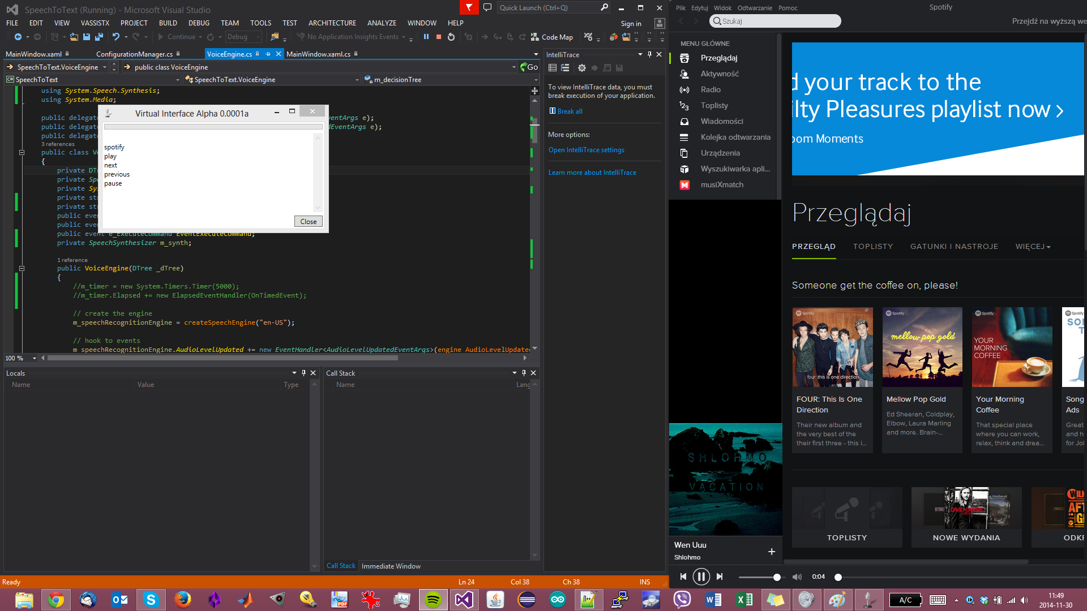
Task: Toggle auto-hide pin on Locals panel
Action: pos(303,373)
